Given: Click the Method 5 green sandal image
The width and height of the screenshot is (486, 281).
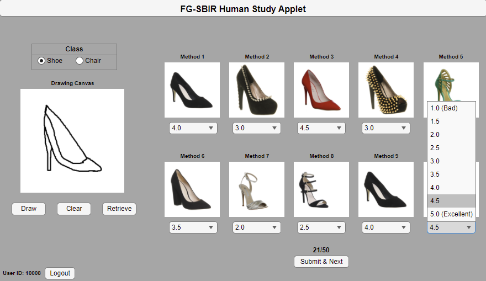Looking at the screenshot, I should click(x=451, y=82).
